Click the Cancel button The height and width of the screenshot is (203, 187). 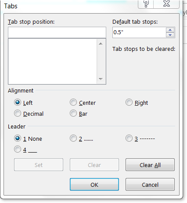150,185
